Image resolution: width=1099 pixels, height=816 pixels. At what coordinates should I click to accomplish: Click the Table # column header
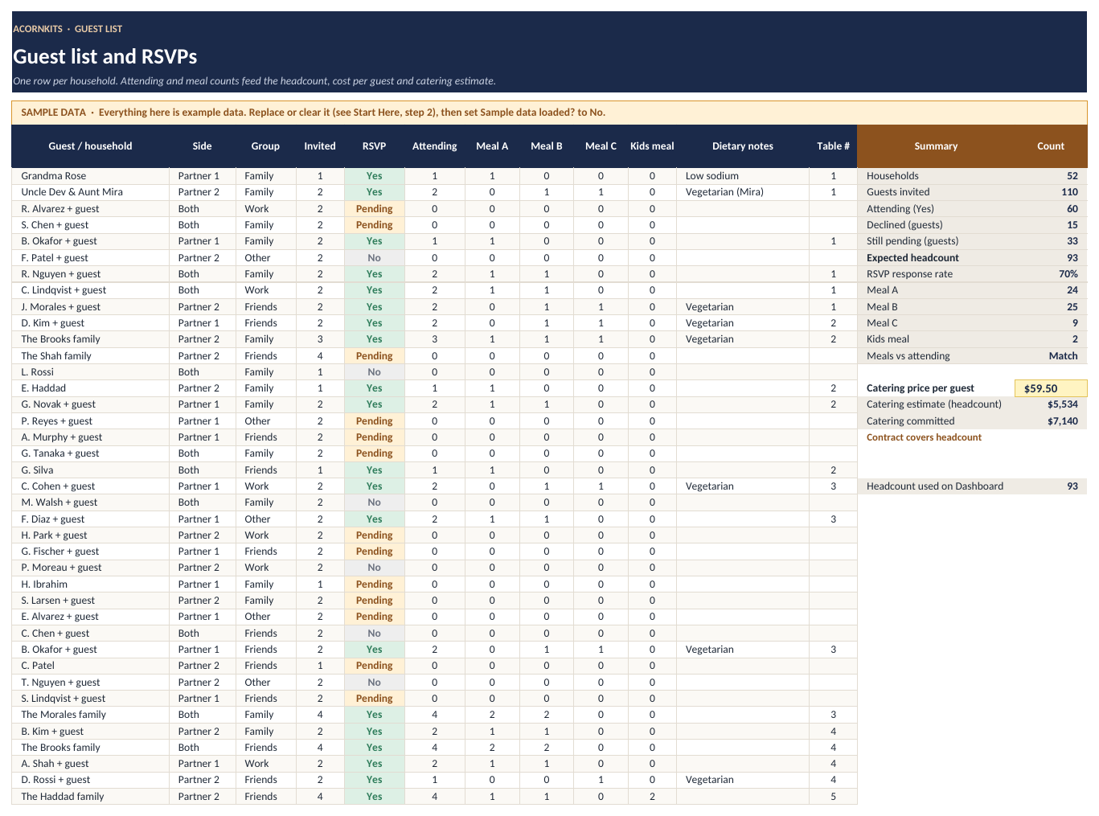[833, 146]
